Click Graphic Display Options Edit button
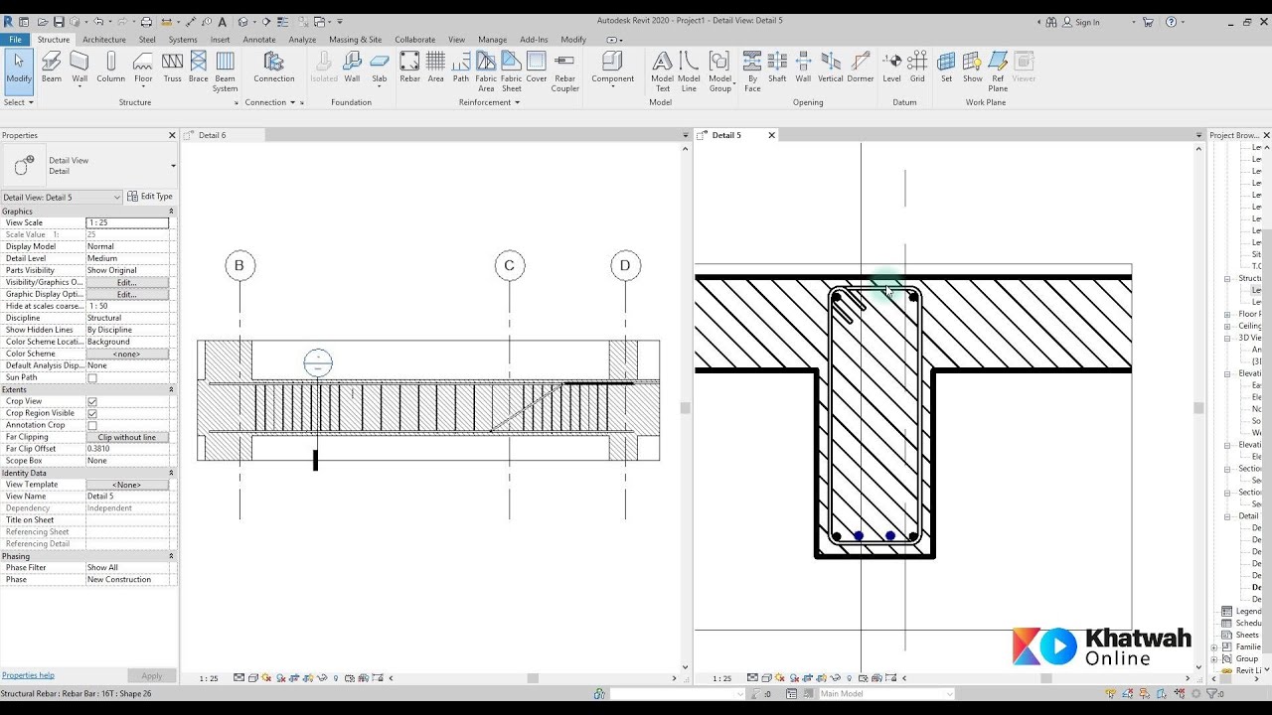Viewport: 1272px width, 715px height. tap(126, 294)
